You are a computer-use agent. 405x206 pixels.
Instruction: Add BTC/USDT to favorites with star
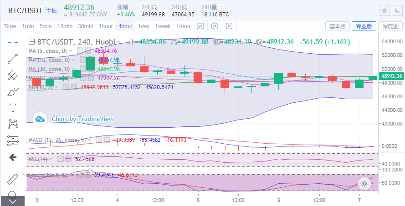click(x=384, y=10)
